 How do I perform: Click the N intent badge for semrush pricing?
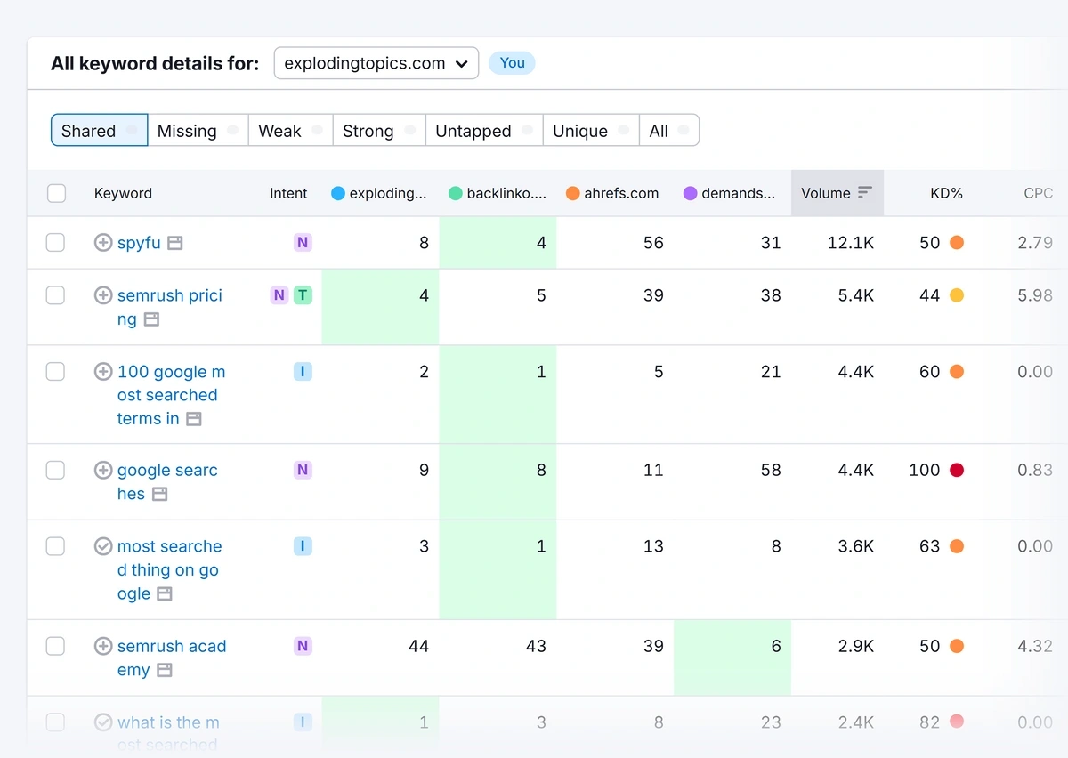coord(279,295)
